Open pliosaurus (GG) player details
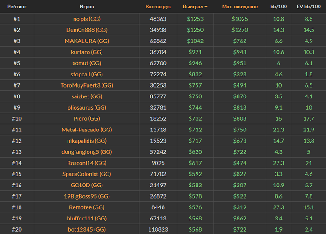Screen dimensions: 326x234 (x=87, y=108)
